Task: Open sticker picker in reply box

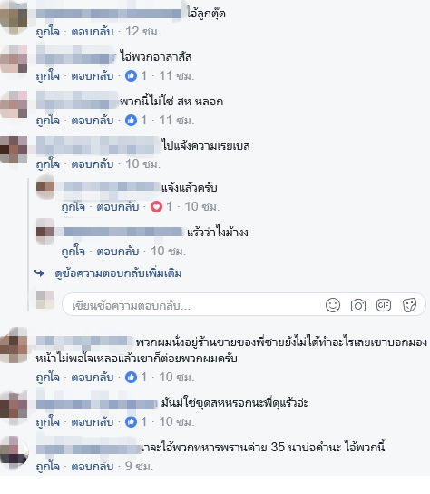Action: click(409, 305)
